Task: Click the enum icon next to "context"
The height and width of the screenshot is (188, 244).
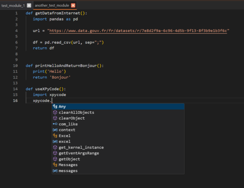Action: [x=55, y=130]
